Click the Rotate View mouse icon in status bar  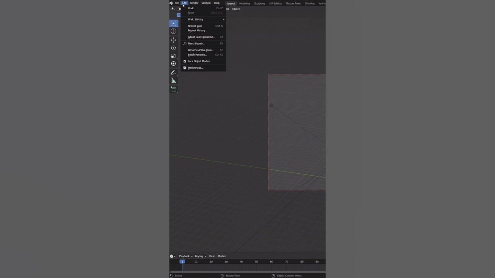click(222, 276)
